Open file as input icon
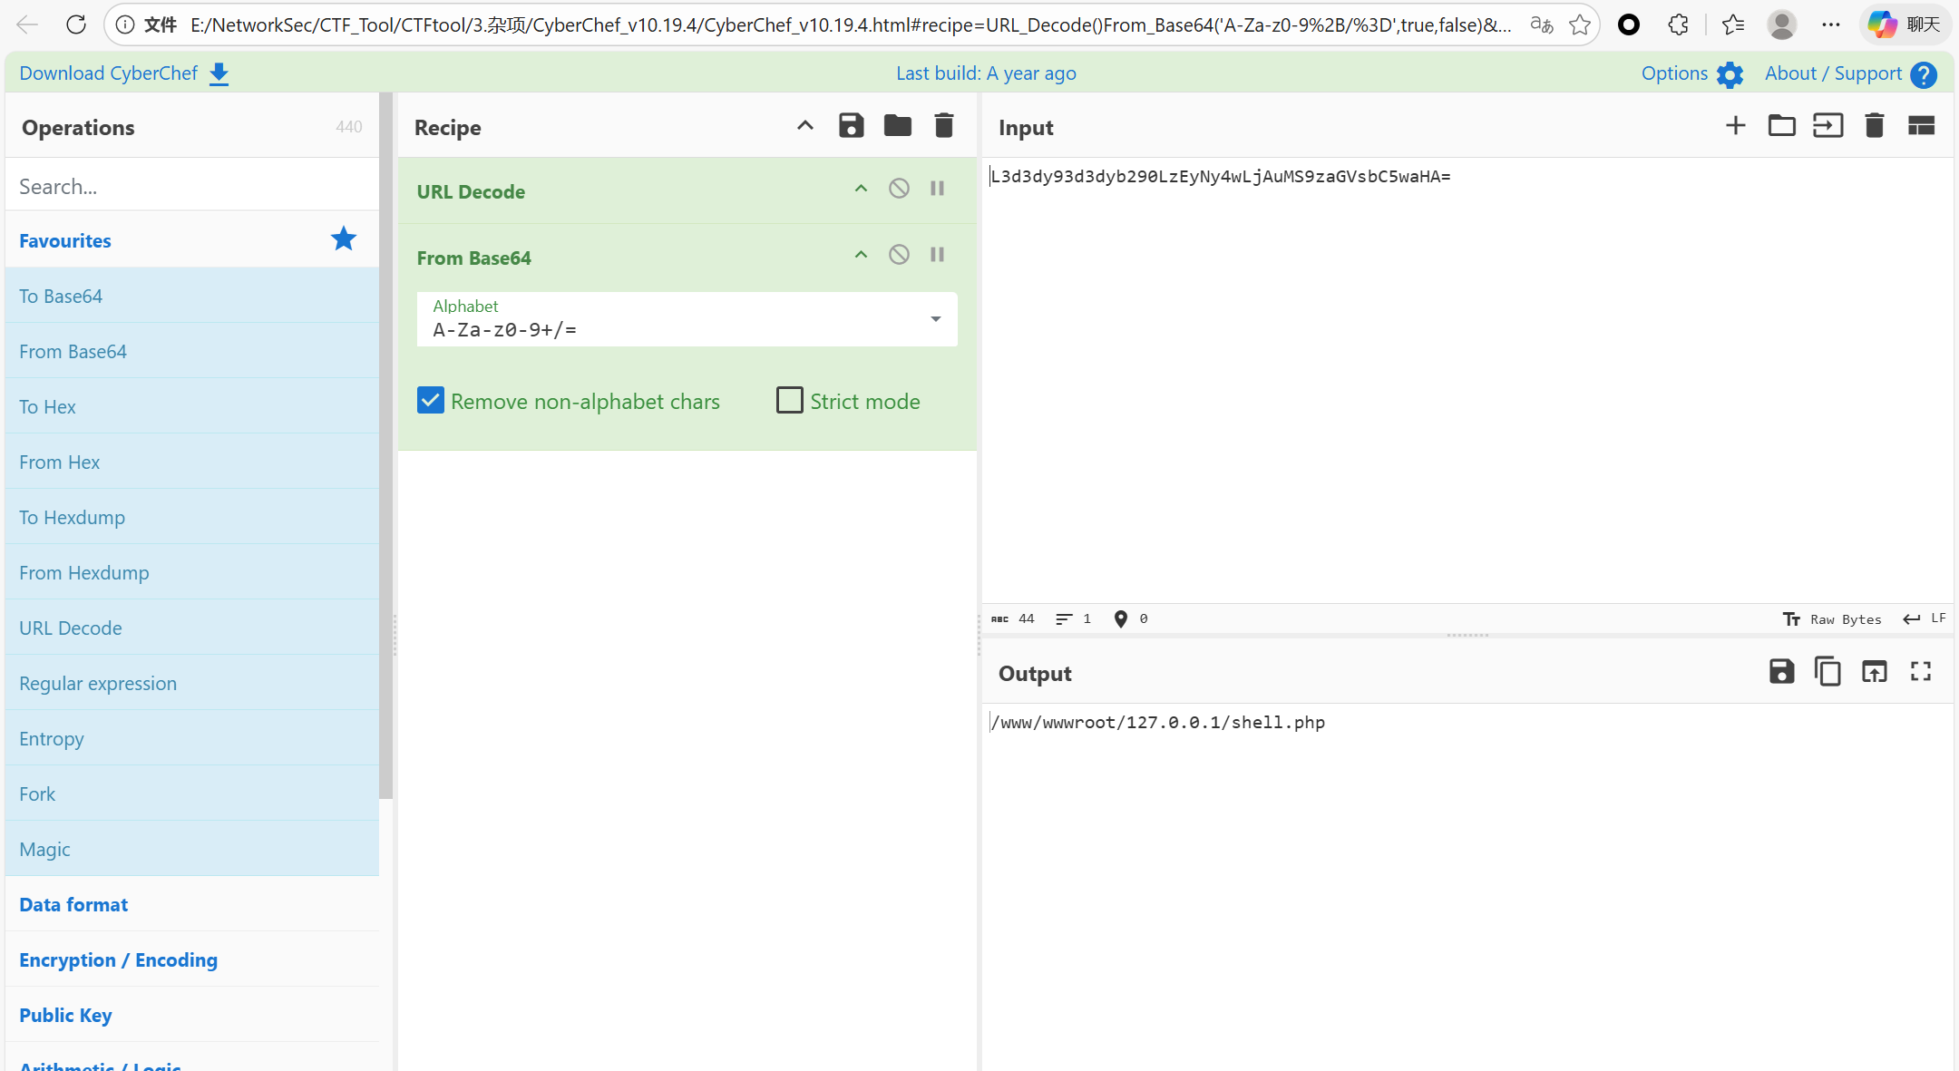 1827,126
